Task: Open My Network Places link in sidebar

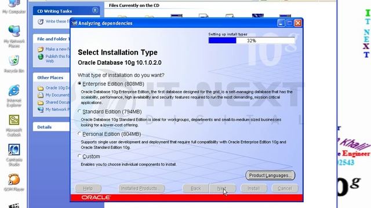Action: [57, 109]
